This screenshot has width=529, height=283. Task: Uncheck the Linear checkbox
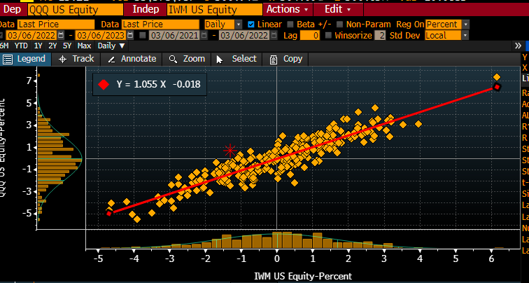[x=251, y=25]
